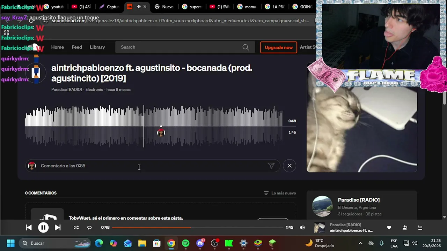Show hidden tray icons chevron
447x251 pixels.
[x=360, y=243]
